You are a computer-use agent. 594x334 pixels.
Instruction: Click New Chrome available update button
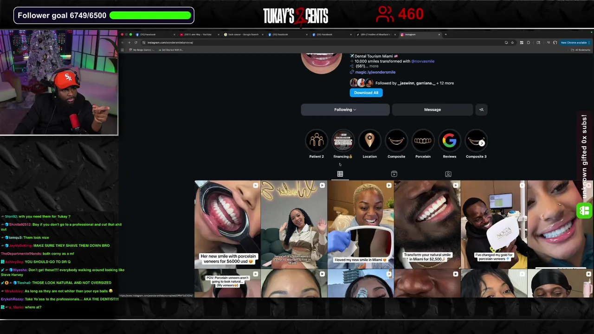click(x=575, y=43)
